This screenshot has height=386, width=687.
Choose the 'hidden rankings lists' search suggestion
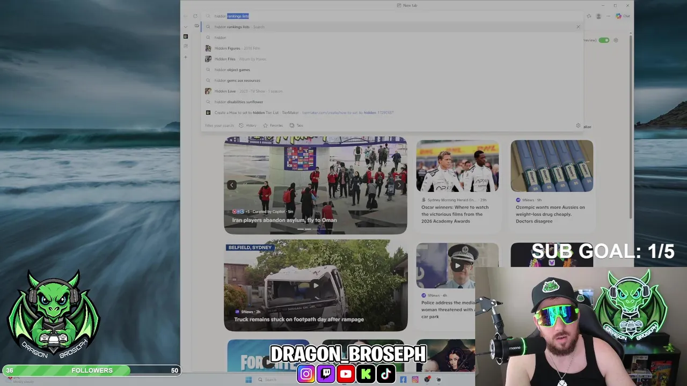click(392, 27)
